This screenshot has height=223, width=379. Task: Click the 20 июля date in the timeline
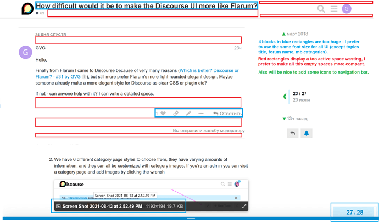point(301,100)
